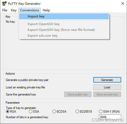Open the Help menu
The image size is (127, 124).
(x=46, y=10)
